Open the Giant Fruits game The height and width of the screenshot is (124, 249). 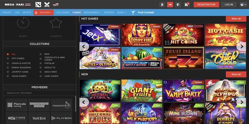(x=142, y=91)
